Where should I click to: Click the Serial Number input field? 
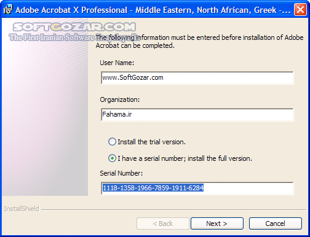click(197, 188)
